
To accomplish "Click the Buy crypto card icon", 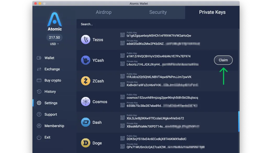I will pyautogui.click(x=39, y=80).
